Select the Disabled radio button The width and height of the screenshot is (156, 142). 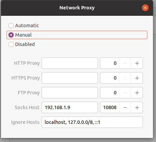[11, 44]
